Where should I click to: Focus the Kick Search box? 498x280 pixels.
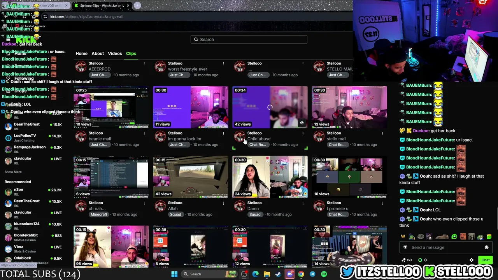pos(249,39)
